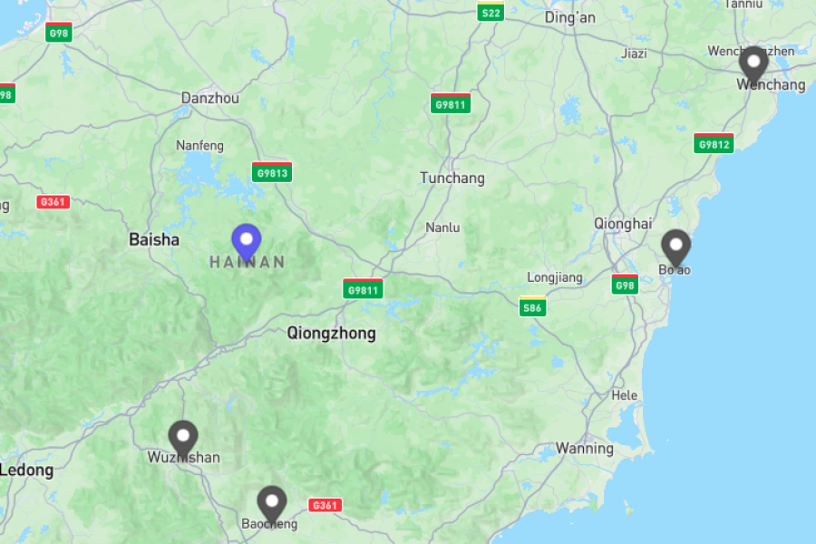Click the Qiongzhong city label
The image size is (816, 544).
tap(332, 333)
